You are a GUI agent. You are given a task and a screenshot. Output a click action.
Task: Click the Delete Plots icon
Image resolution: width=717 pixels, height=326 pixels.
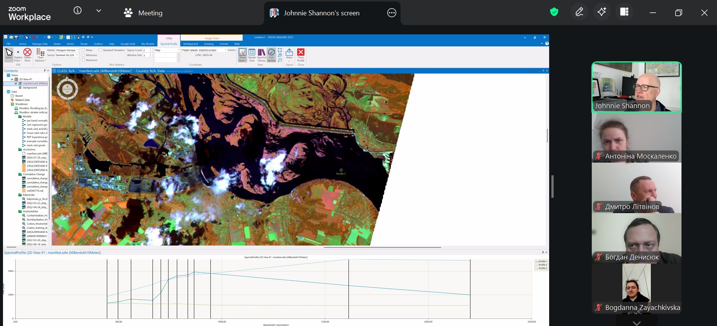tap(27, 55)
